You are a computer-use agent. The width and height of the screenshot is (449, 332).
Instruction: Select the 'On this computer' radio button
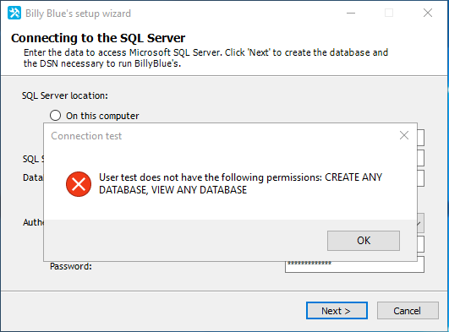[x=55, y=116]
